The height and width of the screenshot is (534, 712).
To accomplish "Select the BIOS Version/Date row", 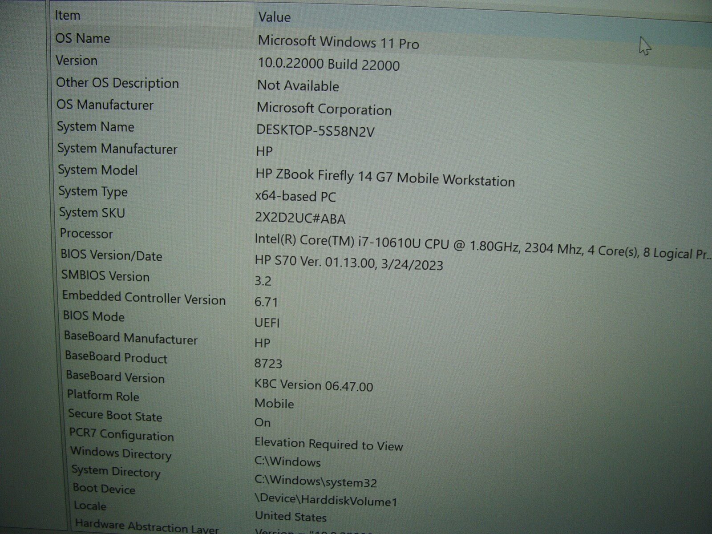I will tap(111, 256).
